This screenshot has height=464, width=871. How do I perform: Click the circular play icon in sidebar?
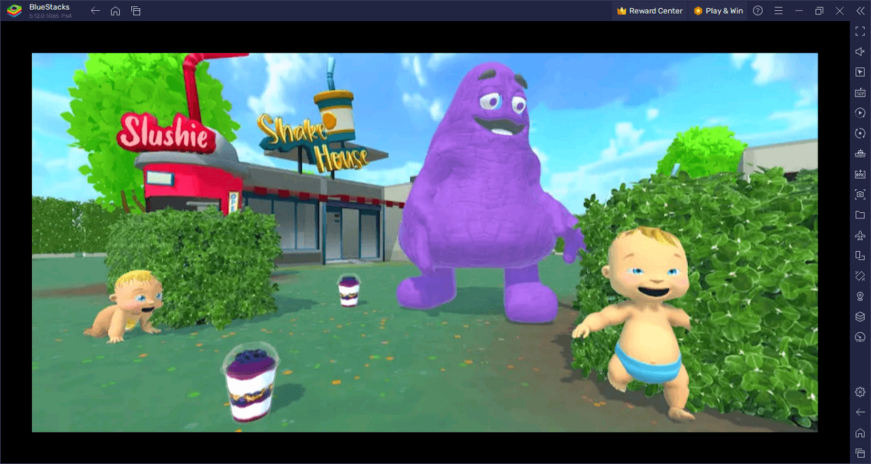click(860, 113)
